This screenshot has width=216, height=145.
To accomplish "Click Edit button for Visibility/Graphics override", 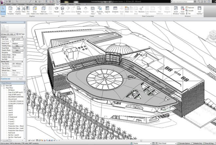I will tap(17, 46).
